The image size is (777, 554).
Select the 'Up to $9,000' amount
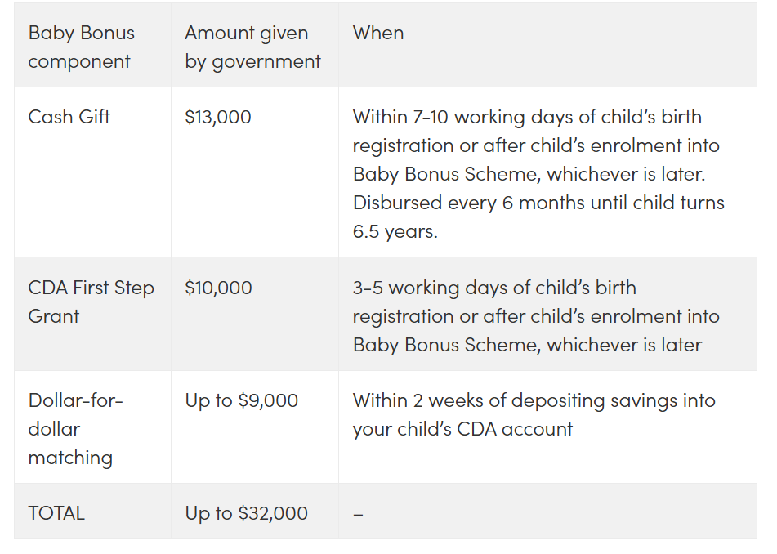(x=242, y=400)
